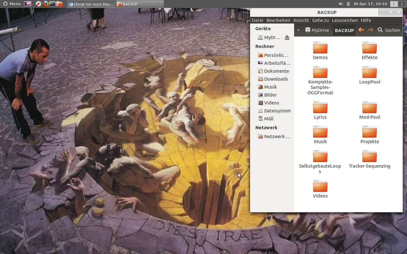The width and height of the screenshot is (407, 254).
Task: Select the Lyrics folder icon
Action: (x=320, y=107)
